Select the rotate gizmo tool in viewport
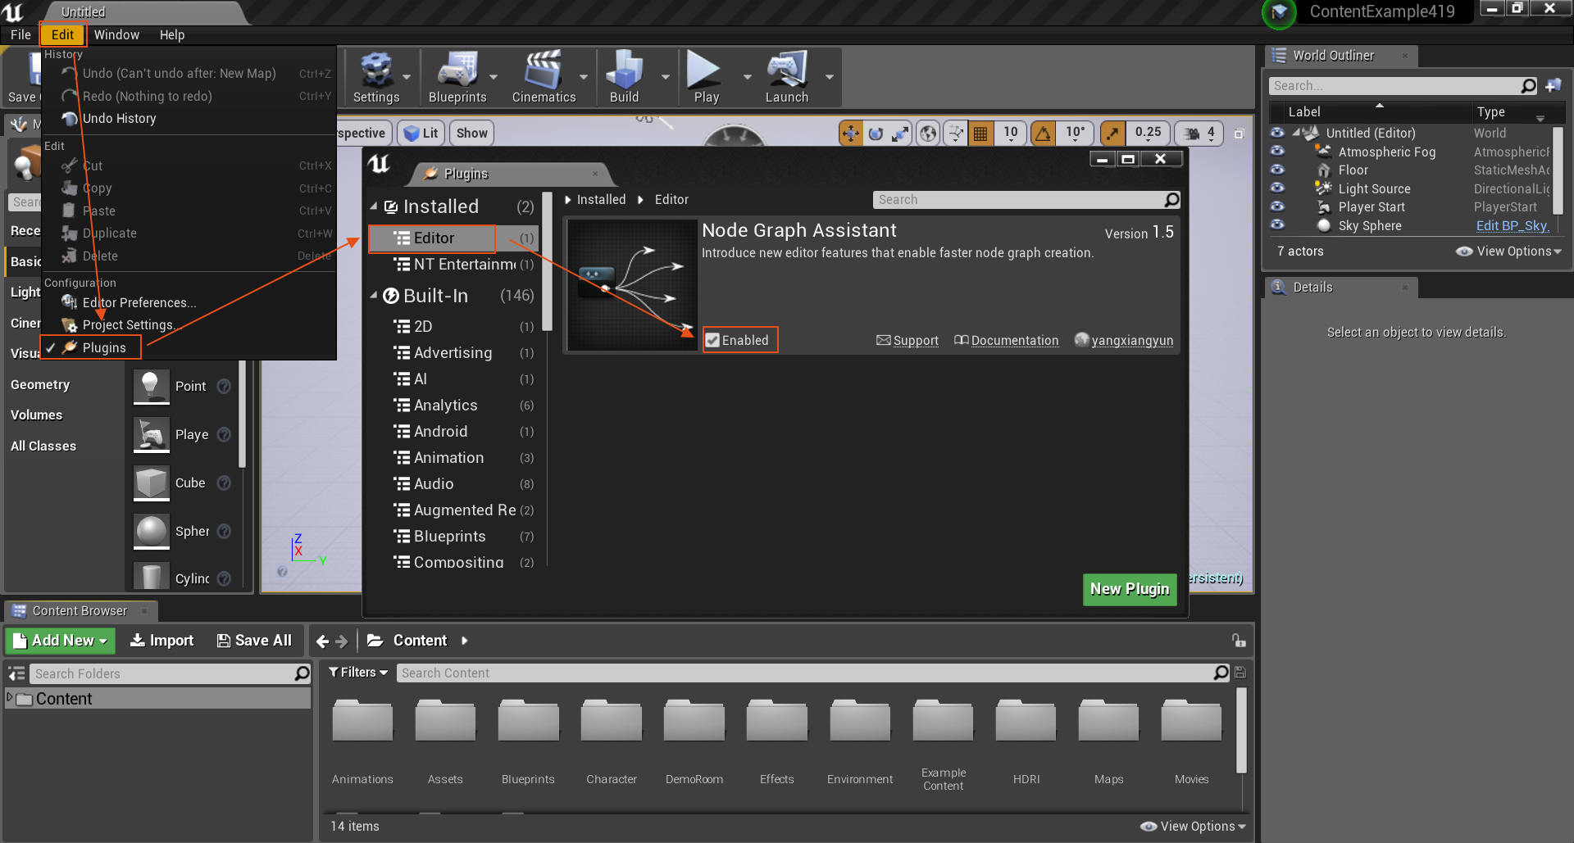Viewport: 1574px width, 843px height. pyautogui.click(x=876, y=134)
